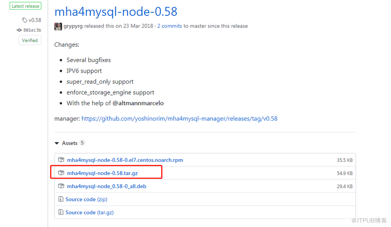This screenshot has height=227, width=391.
Task: Click the zip file icon for Source code (zip)
Action: coord(61,199)
